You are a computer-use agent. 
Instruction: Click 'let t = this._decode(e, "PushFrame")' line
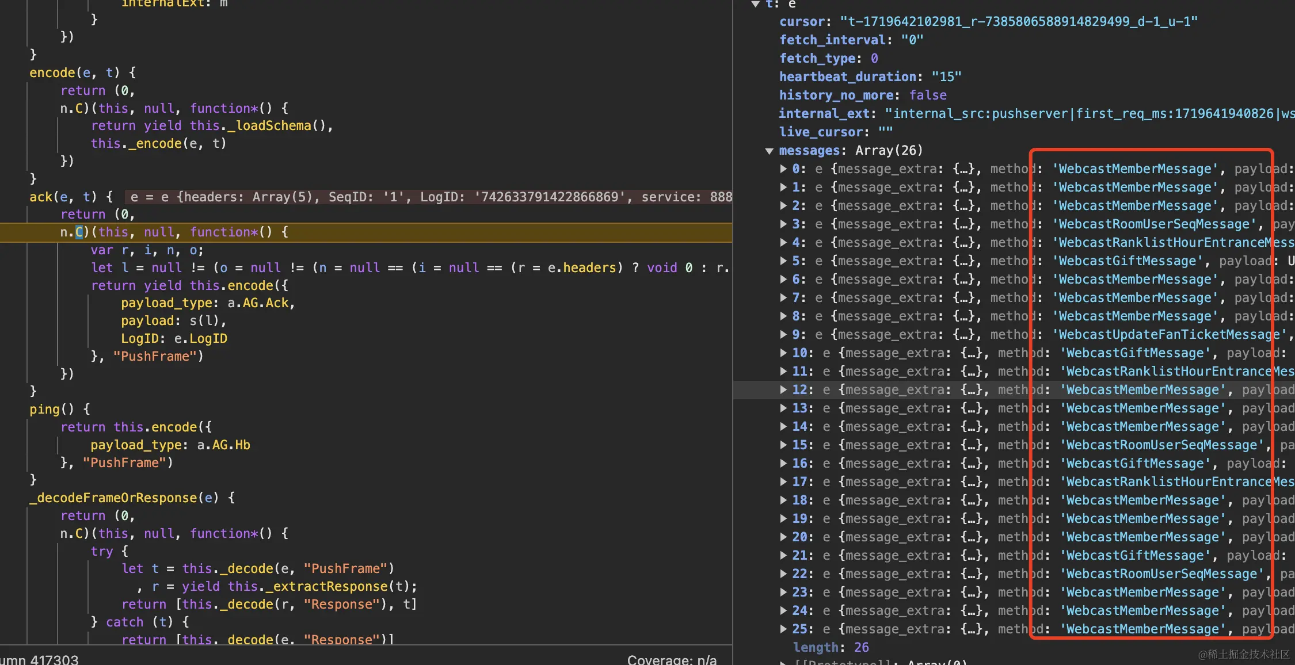[x=258, y=569]
